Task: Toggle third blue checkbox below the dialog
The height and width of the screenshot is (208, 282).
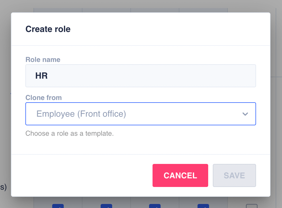Action: tap(155, 206)
